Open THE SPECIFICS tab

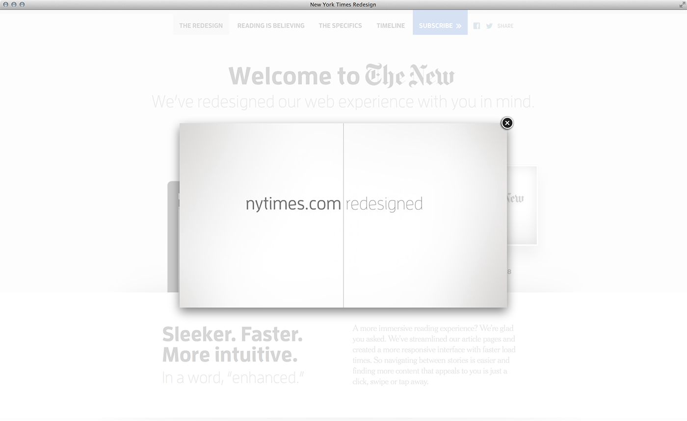click(x=340, y=26)
